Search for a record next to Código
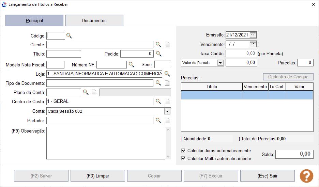Image resolution: width=319 pixels, height=187 pixels. pos(69,36)
